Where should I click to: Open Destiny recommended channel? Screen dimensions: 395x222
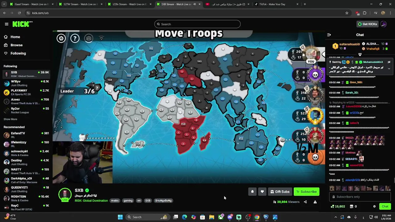coord(26,162)
